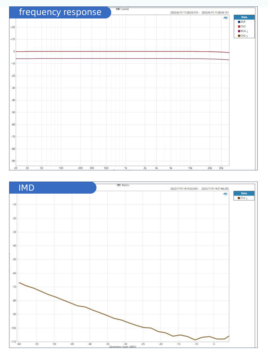Image resolution: width=268 pixels, height=357 pixels.
Task: Click the brown Ch2 2 square in top legend
Action: pyautogui.click(x=239, y=36)
